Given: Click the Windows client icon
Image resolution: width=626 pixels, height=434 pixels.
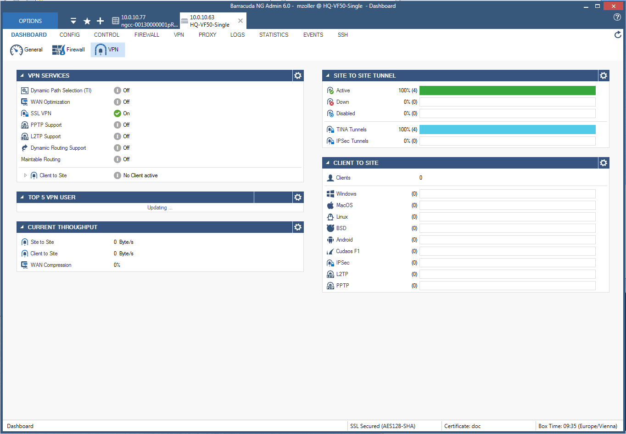Looking at the screenshot, I should click(330, 194).
